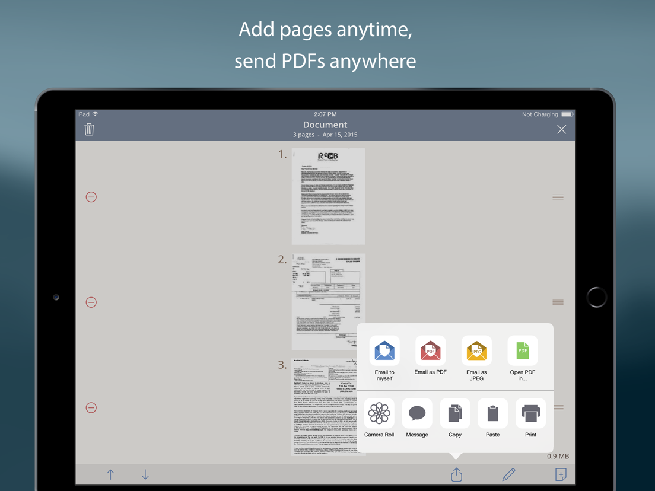The height and width of the screenshot is (491, 655).
Task: Tap the Email to myself option
Action: [384, 350]
